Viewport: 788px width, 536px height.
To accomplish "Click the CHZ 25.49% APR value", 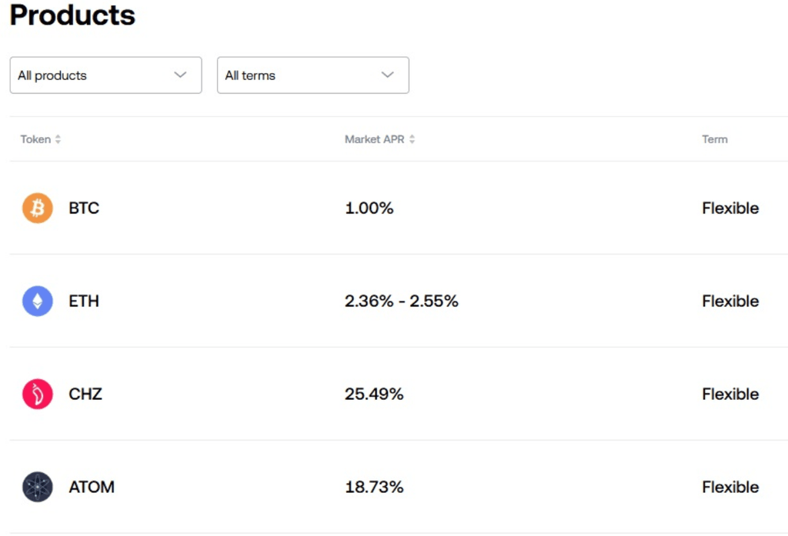I will click(374, 395).
